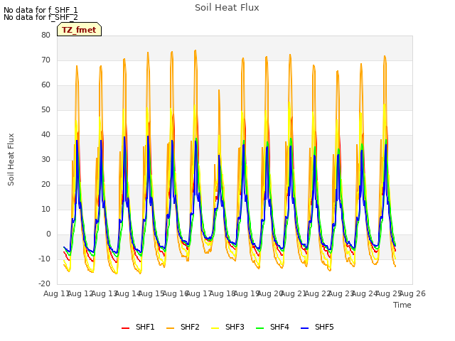455x341 pixels.
Task: Click the y-axis tick label 70
Action: click(45, 60)
